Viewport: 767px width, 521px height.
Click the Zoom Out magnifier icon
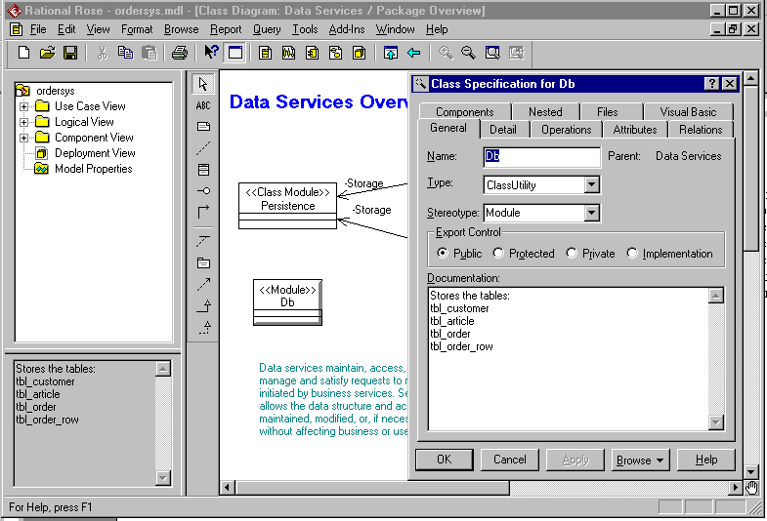(x=469, y=53)
